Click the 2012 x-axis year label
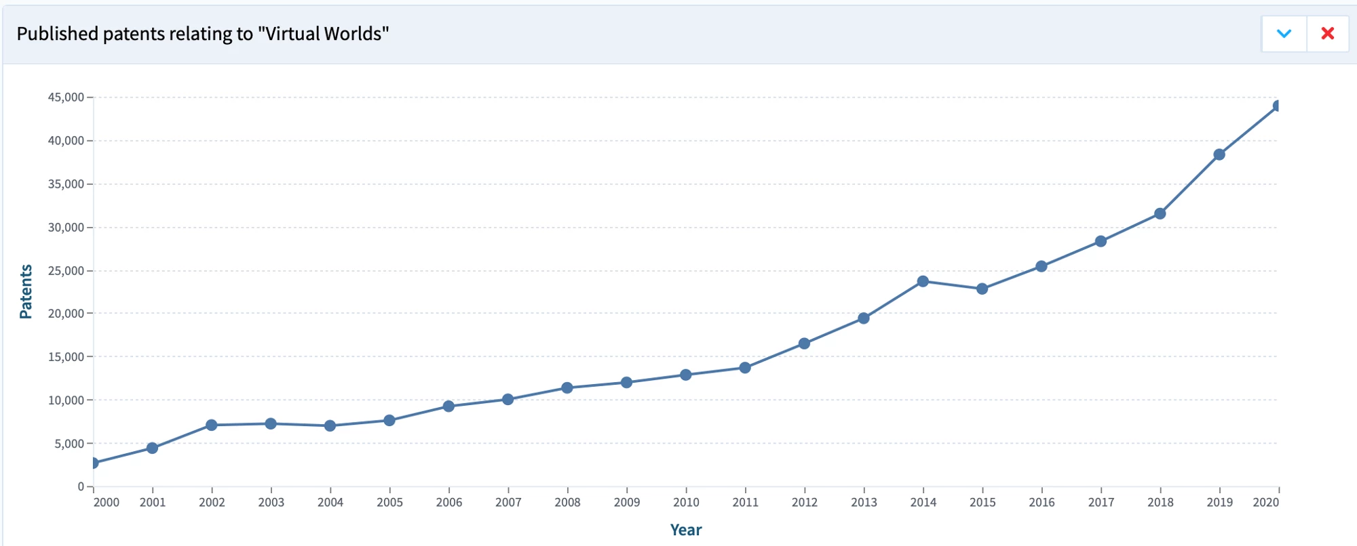Screen dimensions: 1357x546 (x=805, y=502)
